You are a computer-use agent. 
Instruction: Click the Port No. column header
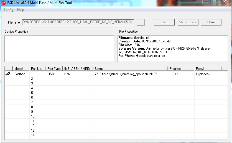click(x=38, y=69)
